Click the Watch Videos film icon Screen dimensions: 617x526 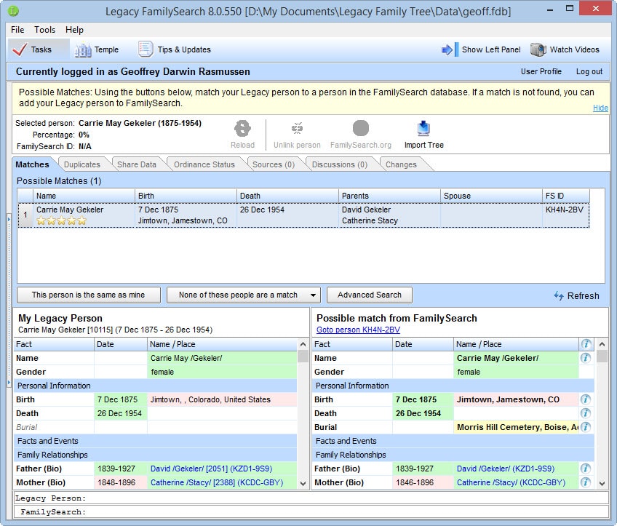tap(538, 49)
